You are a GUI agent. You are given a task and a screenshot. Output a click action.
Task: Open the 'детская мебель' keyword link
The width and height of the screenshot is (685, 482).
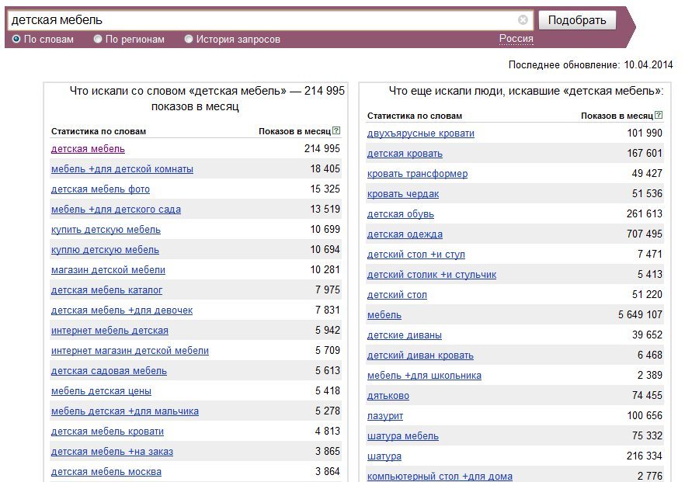click(88, 149)
